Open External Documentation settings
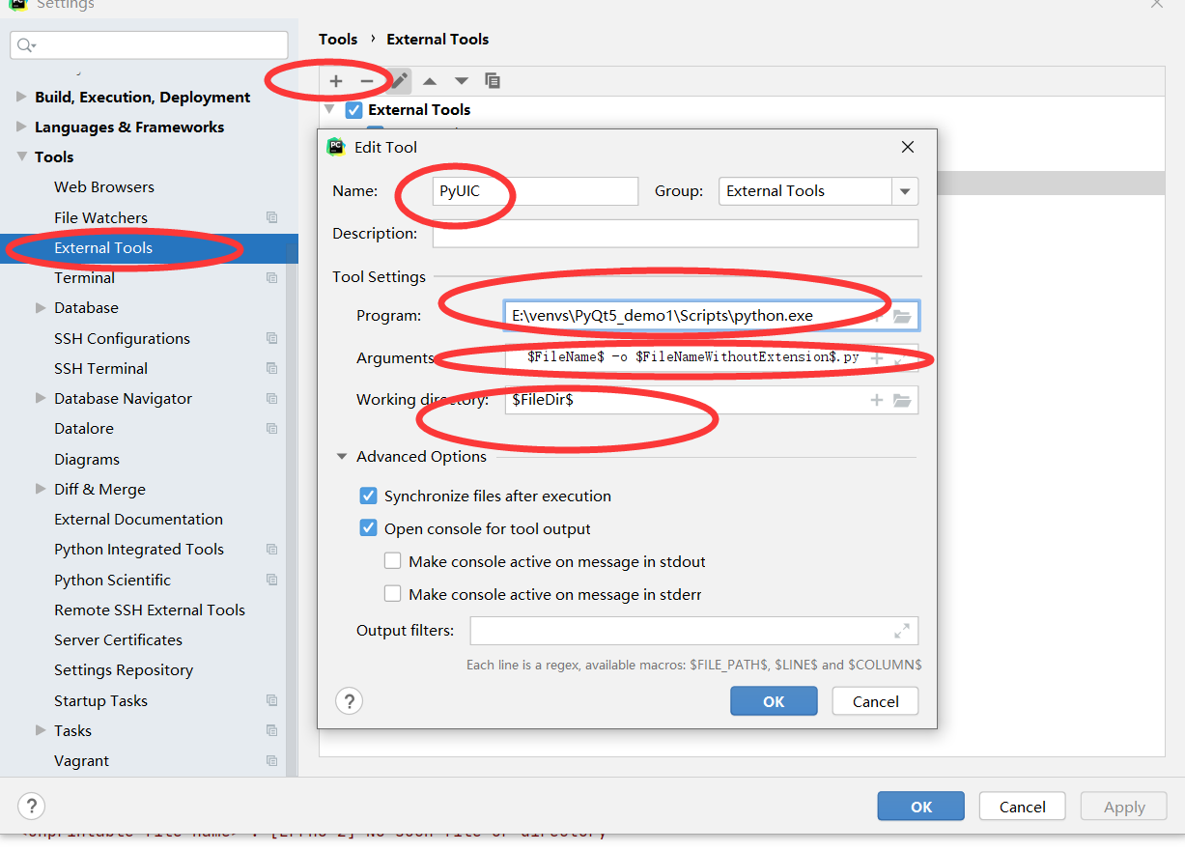This screenshot has height=851, width=1185. pos(138,520)
